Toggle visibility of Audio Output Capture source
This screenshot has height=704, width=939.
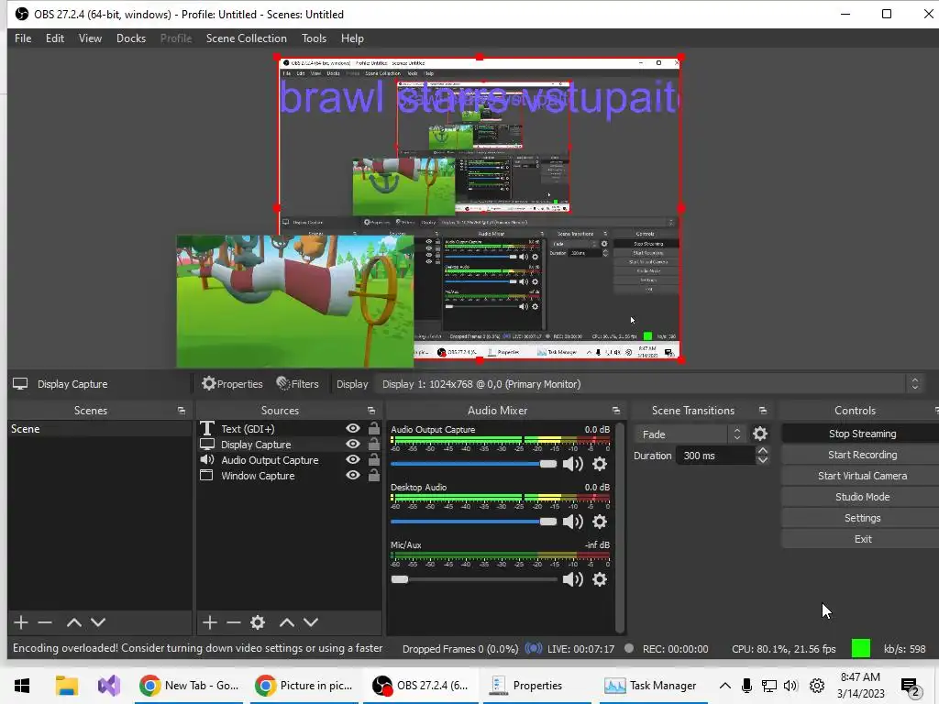353,459
